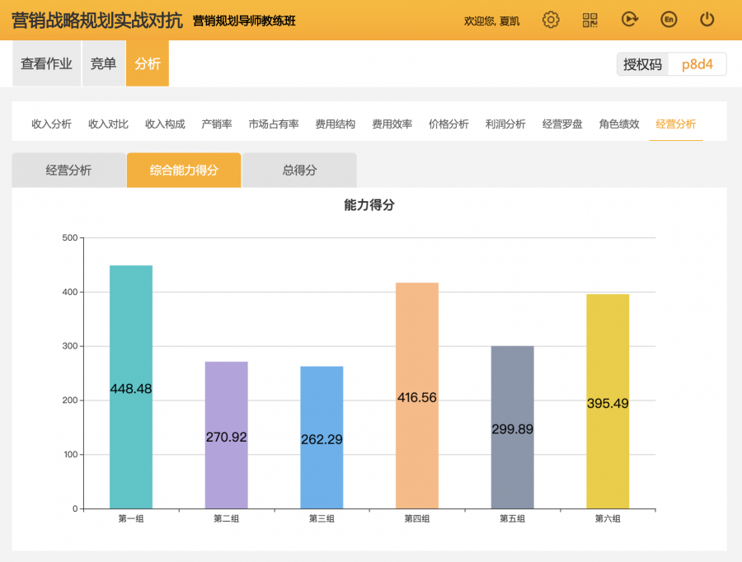Screen dimensions: 742x562
Task: Open the 费用结构 section
Action: [x=336, y=124]
